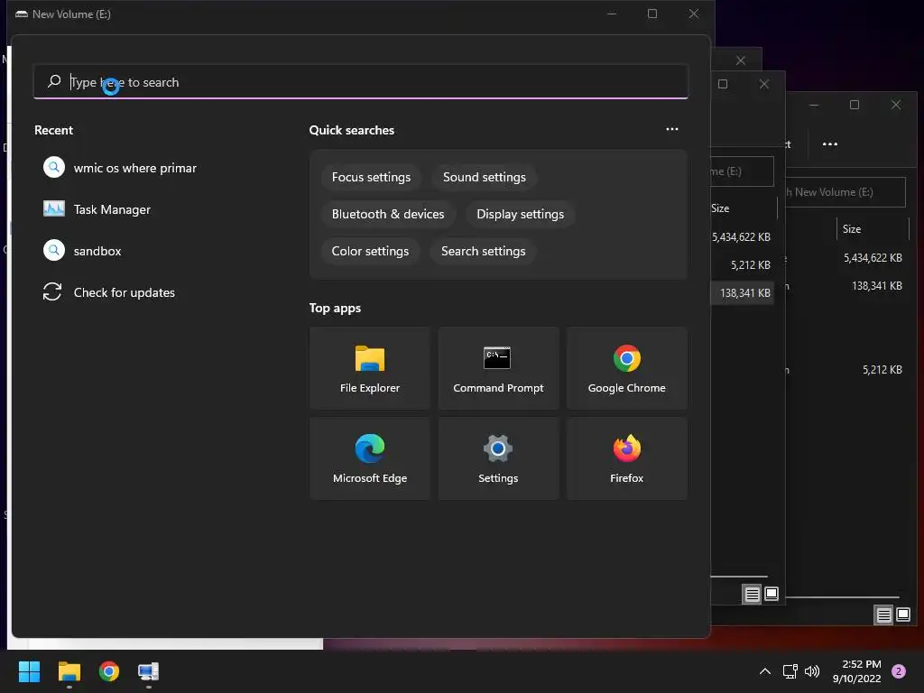The image size is (924, 693).
Task: Open 'Check for updates' from Recent
Action: pyautogui.click(x=109, y=292)
